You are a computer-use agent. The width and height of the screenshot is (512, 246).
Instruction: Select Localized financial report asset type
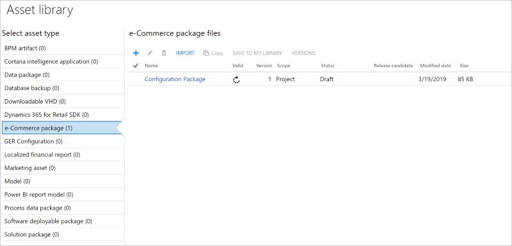click(62, 155)
